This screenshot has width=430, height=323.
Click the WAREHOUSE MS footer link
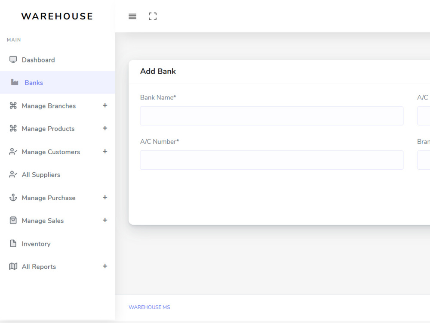[x=150, y=307]
